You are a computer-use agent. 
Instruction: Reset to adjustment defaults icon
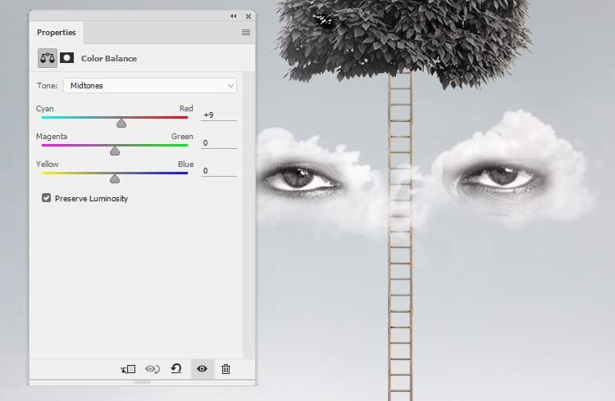(176, 368)
